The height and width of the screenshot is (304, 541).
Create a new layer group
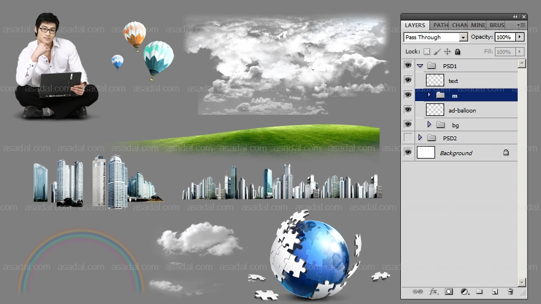pyautogui.click(x=479, y=291)
